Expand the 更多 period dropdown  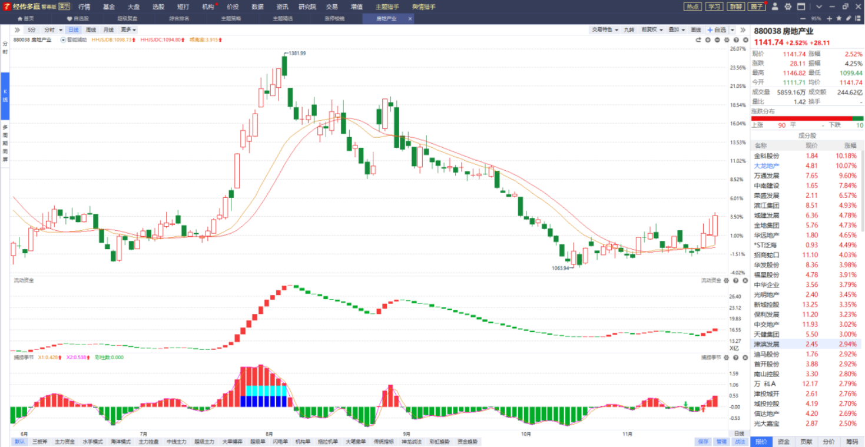(x=128, y=29)
